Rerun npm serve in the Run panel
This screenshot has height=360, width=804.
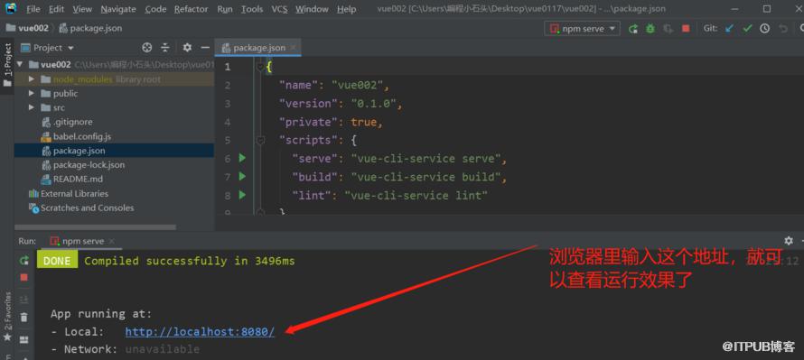pos(23,261)
